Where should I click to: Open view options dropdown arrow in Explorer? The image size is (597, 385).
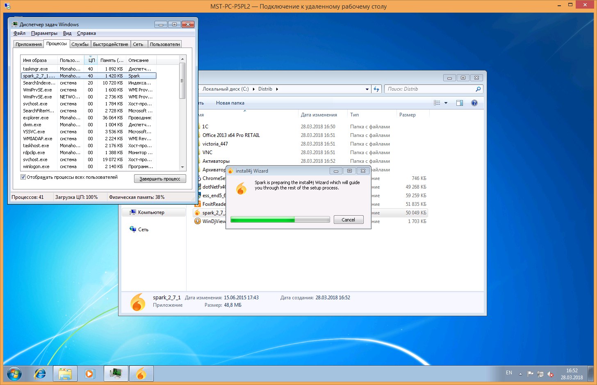pos(446,103)
